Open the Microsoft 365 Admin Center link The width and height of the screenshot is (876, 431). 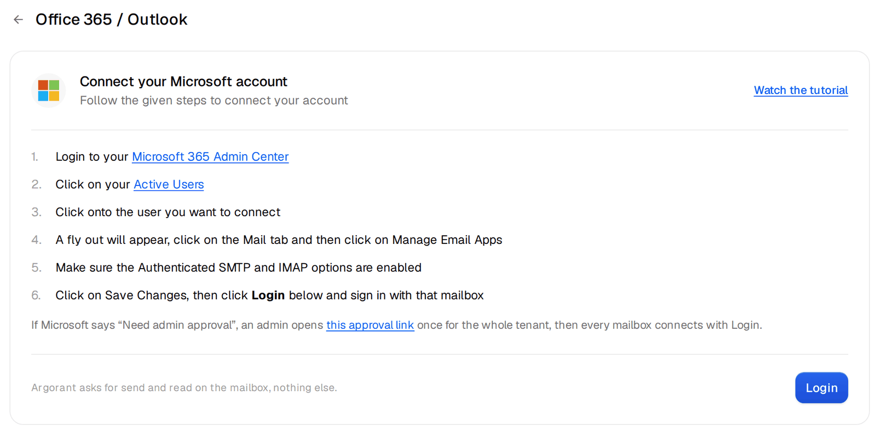[210, 156]
